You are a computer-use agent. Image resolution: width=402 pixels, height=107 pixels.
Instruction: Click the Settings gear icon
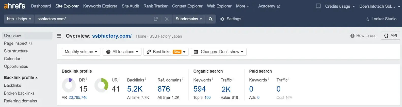coord(222,19)
